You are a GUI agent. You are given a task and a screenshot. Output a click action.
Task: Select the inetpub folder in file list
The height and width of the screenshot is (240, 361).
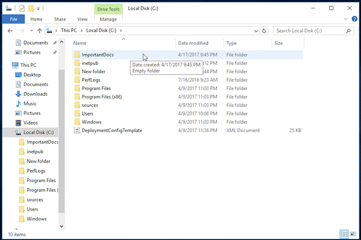pyautogui.click(x=187, y=63)
